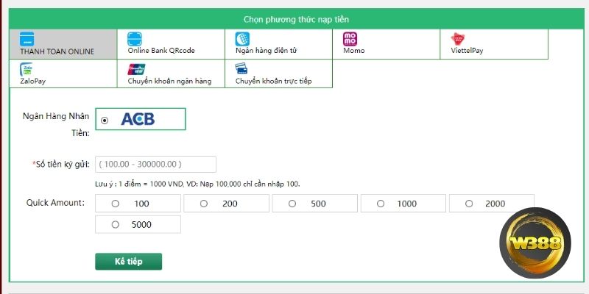Click the Online Bank QRcode scanner icon
This screenshot has width=589, height=294.
click(x=135, y=39)
